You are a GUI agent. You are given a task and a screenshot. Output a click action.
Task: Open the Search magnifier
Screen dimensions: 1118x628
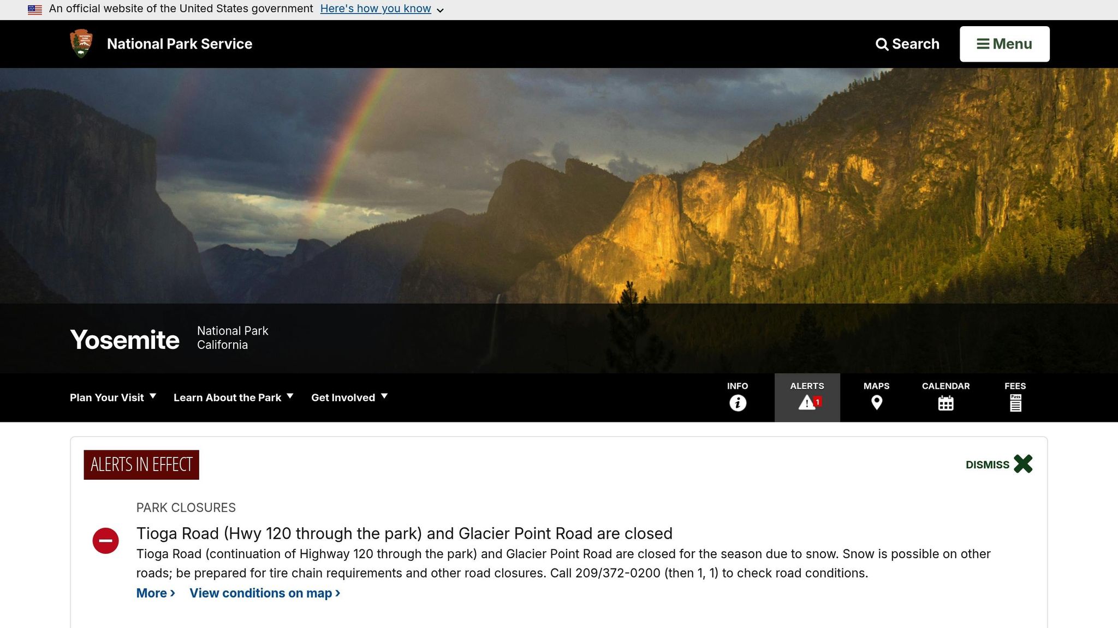tap(907, 44)
